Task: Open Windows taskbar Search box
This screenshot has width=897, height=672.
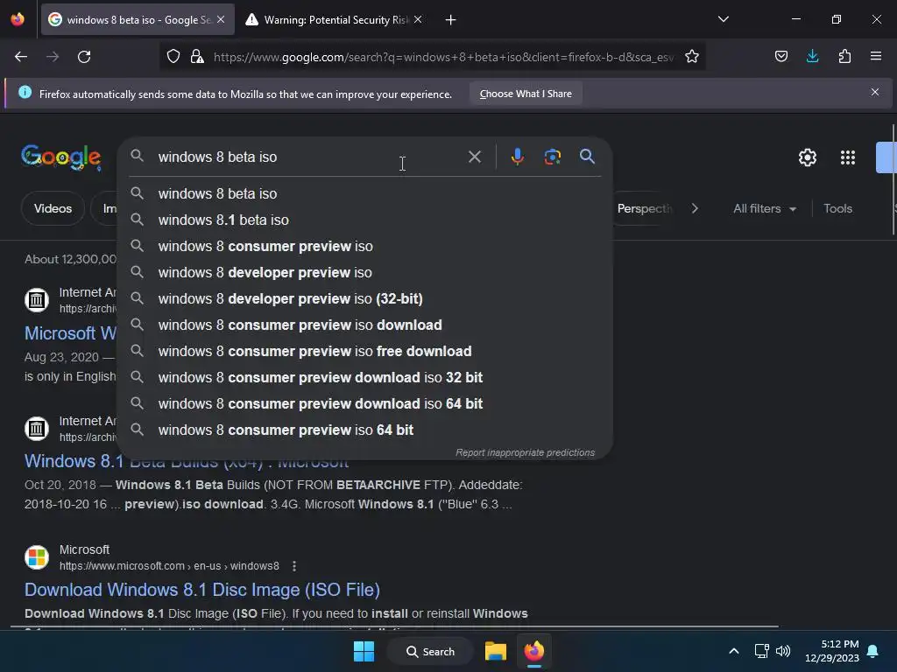Action: (431, 651)
